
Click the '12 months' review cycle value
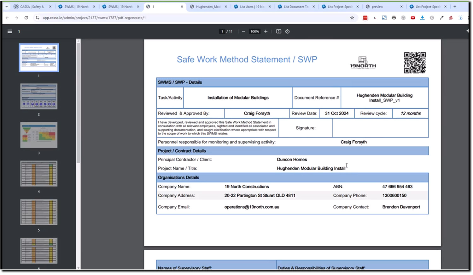411,113
